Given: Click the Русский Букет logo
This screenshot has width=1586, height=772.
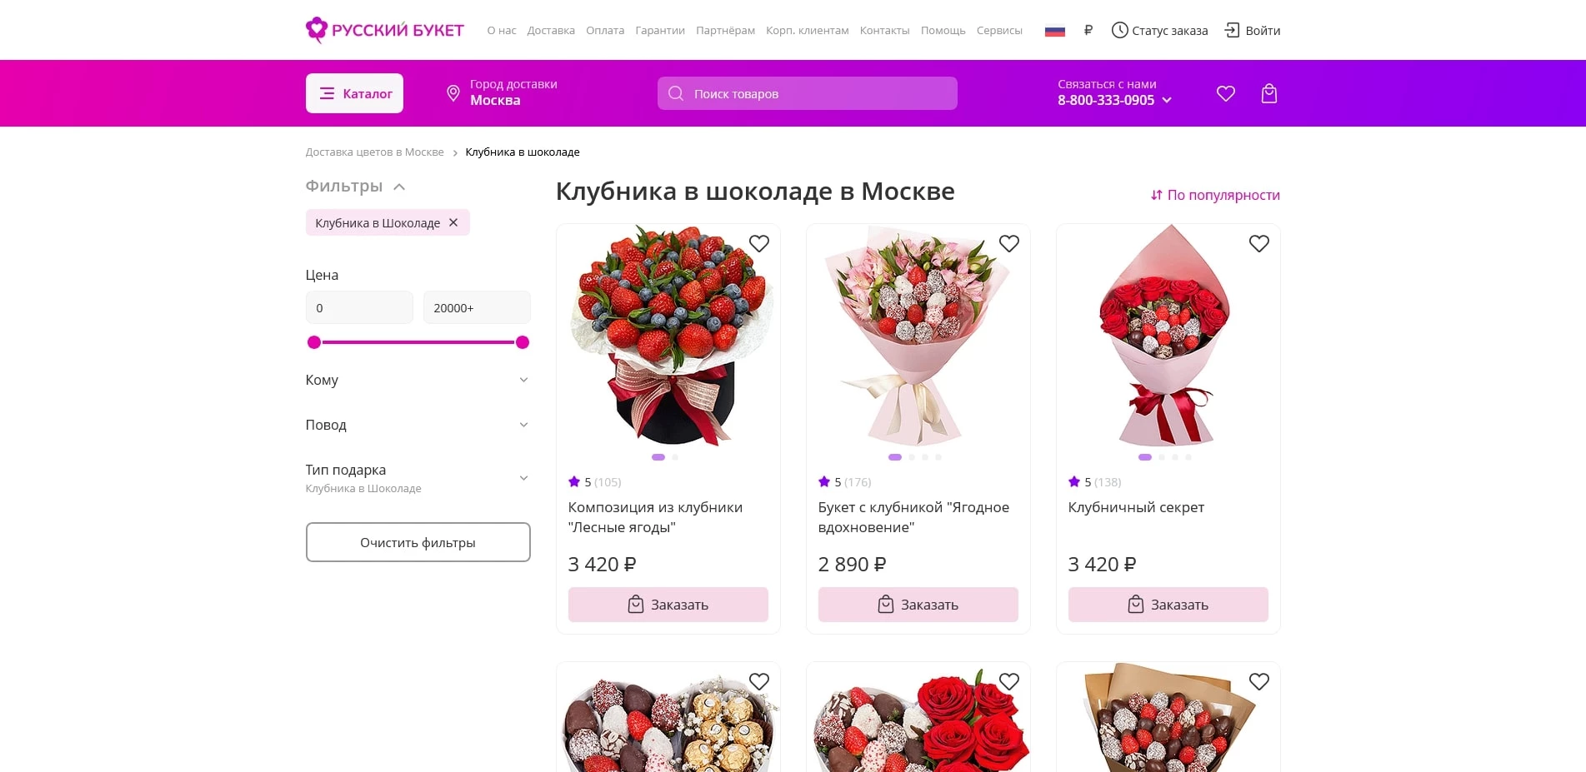Looking at the screenshot, I should pyautogui.click(x=385, y=31).
